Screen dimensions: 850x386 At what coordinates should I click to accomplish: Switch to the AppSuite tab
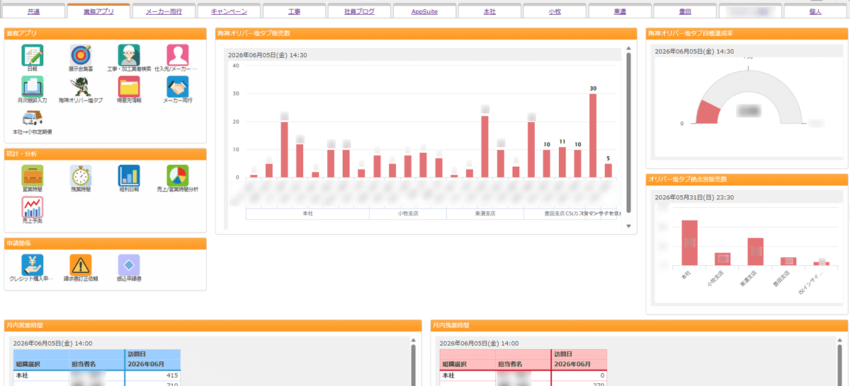pyautogui.click(x=424, y=12)
